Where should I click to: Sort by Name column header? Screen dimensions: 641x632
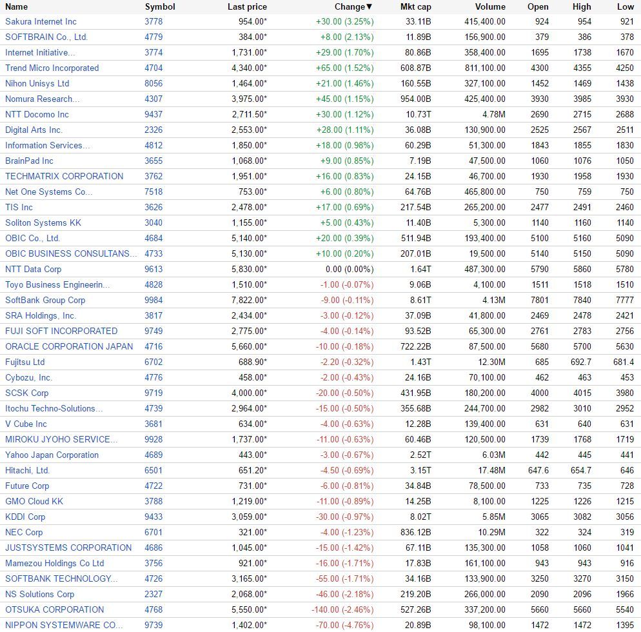(x=16, y=7)
